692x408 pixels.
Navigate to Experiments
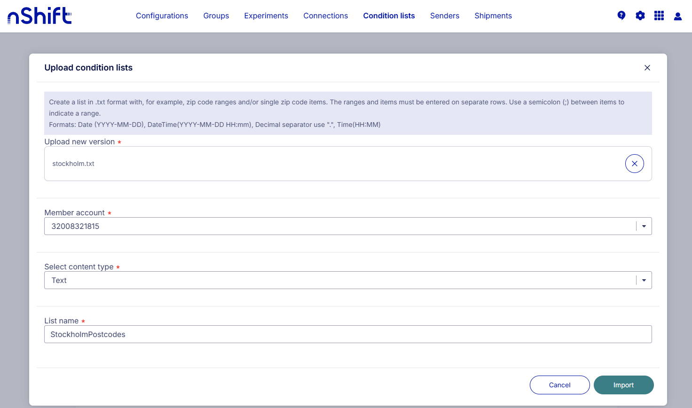click(x=266, y=16)
